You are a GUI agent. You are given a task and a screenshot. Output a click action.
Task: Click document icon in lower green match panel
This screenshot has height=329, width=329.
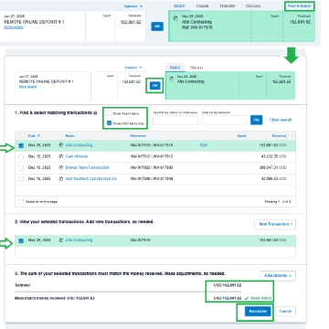coord(171,79)
